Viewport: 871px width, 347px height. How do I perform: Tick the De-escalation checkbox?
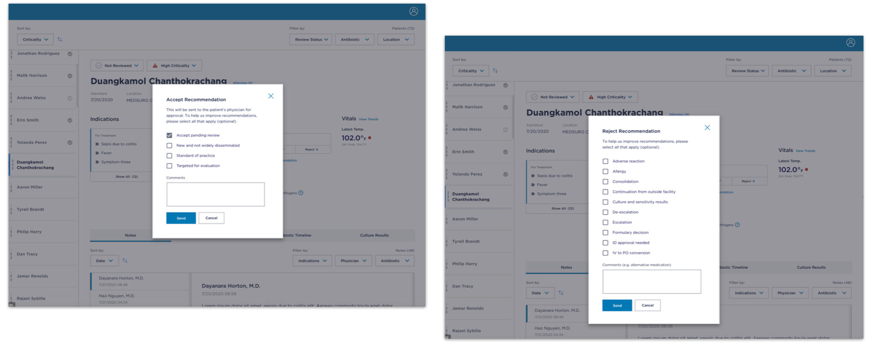[605, 212]
